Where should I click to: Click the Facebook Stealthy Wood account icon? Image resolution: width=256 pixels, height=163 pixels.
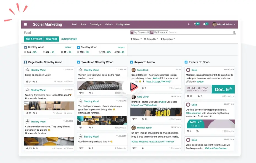(26, 47)
